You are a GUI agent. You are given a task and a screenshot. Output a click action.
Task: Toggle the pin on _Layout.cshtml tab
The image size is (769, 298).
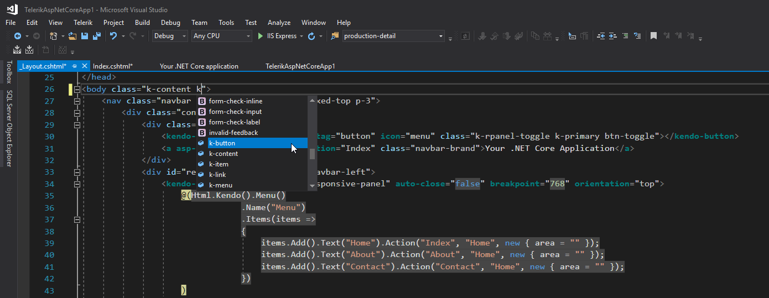point(75,66)
